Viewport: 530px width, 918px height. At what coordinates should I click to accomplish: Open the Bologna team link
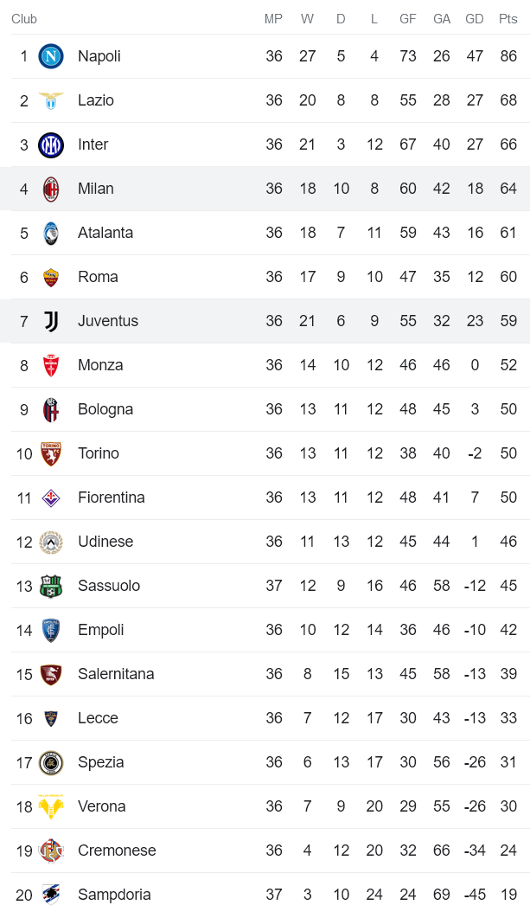pos(105,409)
